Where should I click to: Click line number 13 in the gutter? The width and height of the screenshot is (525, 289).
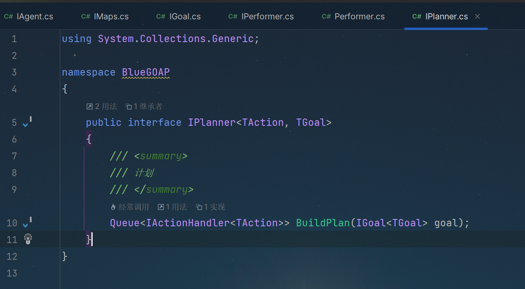pos(12,273)
